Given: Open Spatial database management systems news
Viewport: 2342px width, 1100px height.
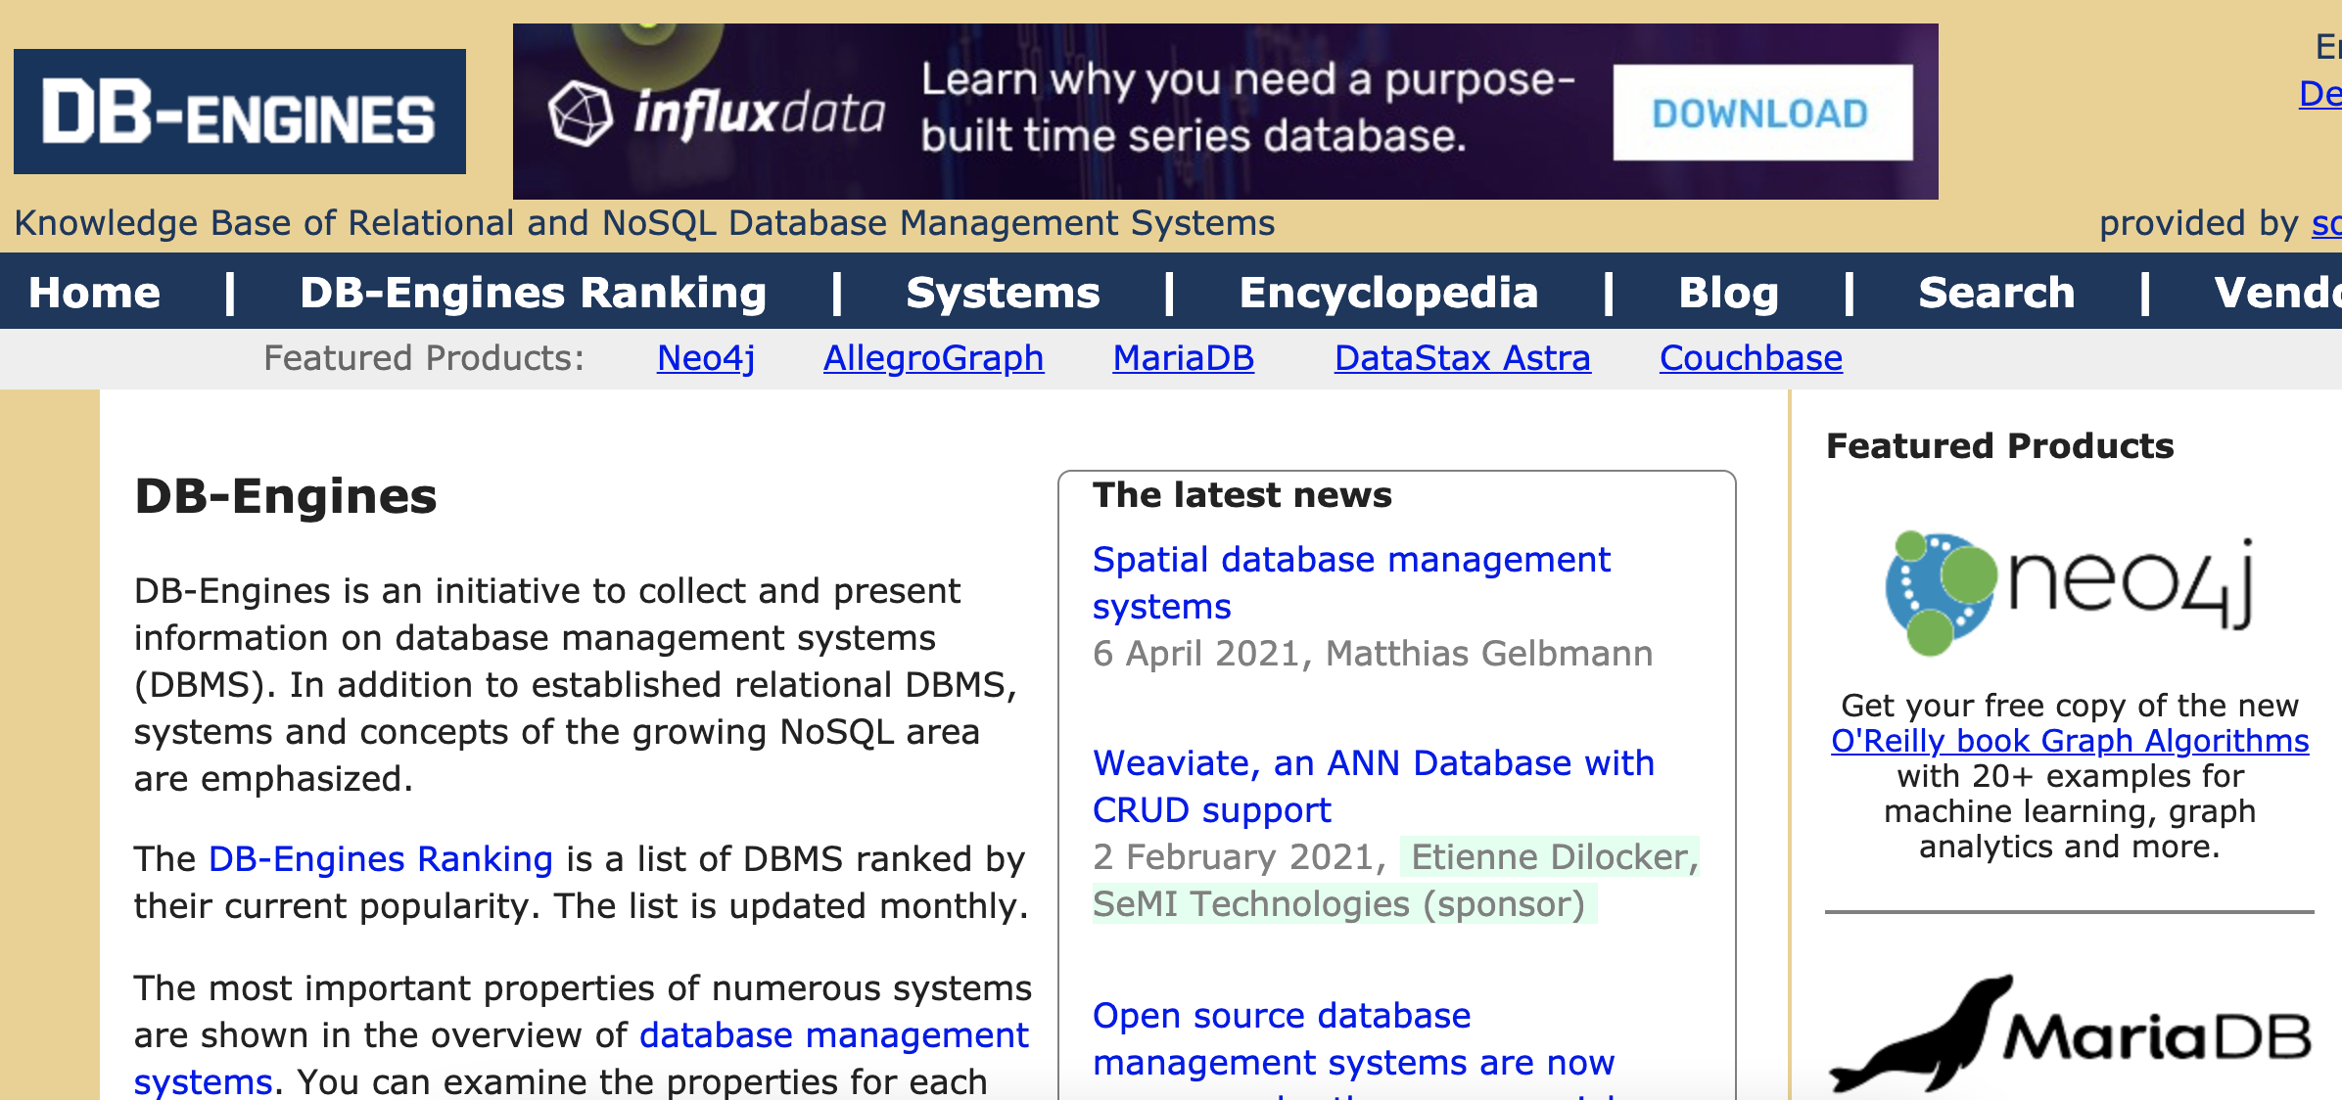Looking at the screenshot, I should 1351,583.
